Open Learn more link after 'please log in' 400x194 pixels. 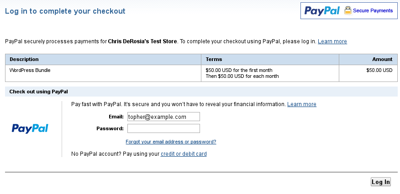pos(332,41)
